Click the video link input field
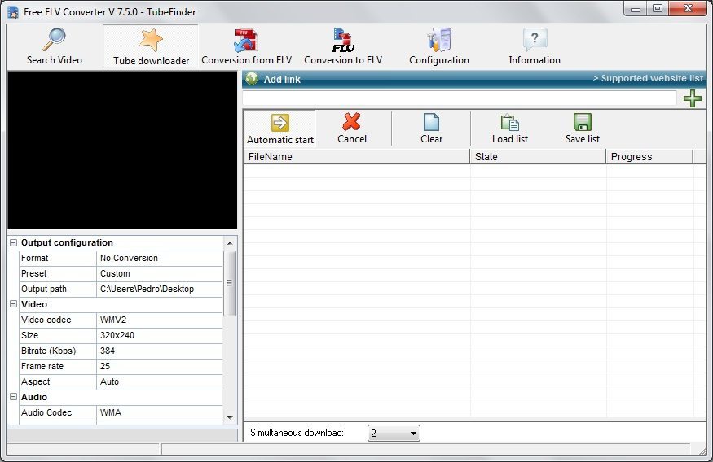This screenshot has height=462, width=713. click(460, 98)
